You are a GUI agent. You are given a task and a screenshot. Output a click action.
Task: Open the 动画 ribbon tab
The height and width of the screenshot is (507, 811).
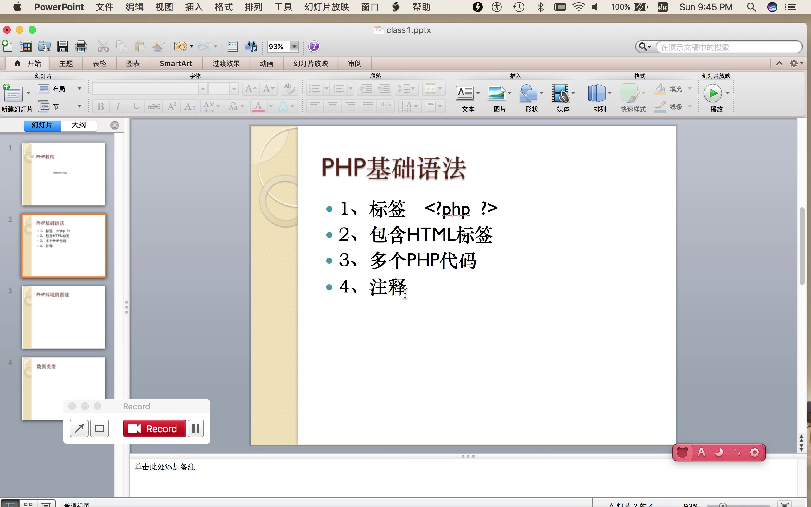point(266,63)
